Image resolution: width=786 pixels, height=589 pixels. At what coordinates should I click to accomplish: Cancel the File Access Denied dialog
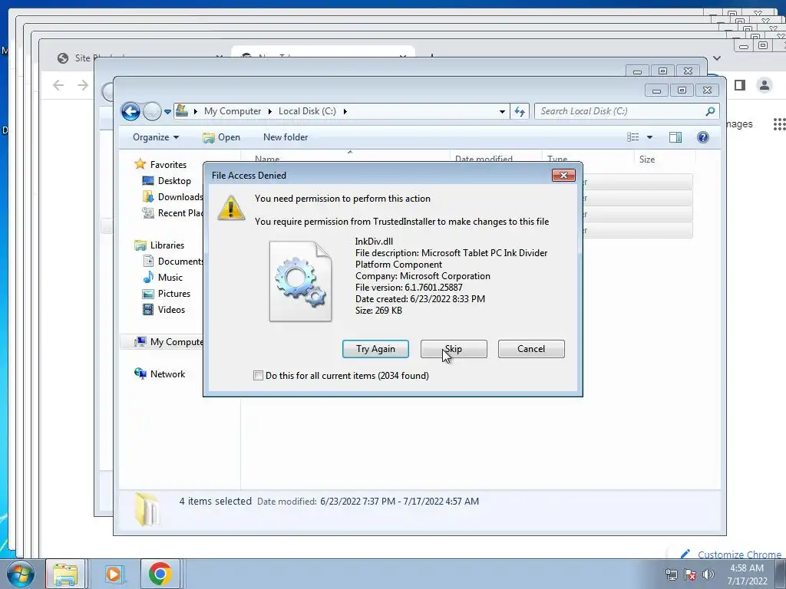(x=531, y=349)
